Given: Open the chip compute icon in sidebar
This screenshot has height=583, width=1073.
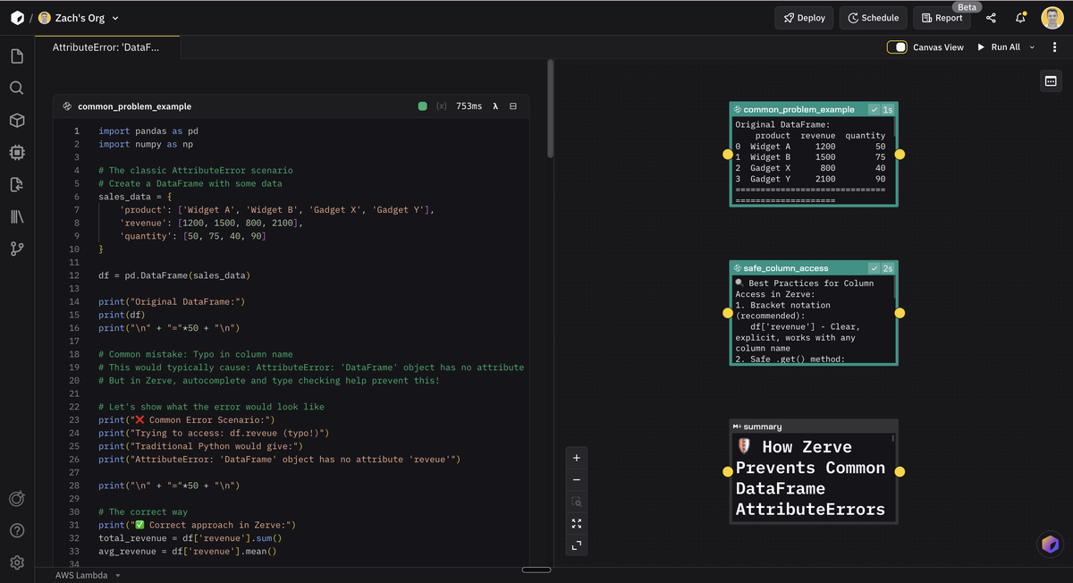Looking at the screenshot, I should click(17, 153).
